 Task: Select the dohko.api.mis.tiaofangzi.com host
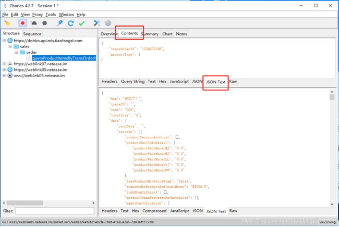48,41
